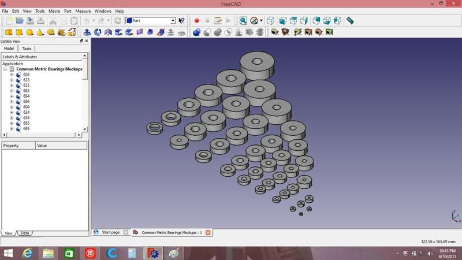Screen dimensions: 462x260
Task: Open a file with the folder icon
Action: (x=20, y=21)
